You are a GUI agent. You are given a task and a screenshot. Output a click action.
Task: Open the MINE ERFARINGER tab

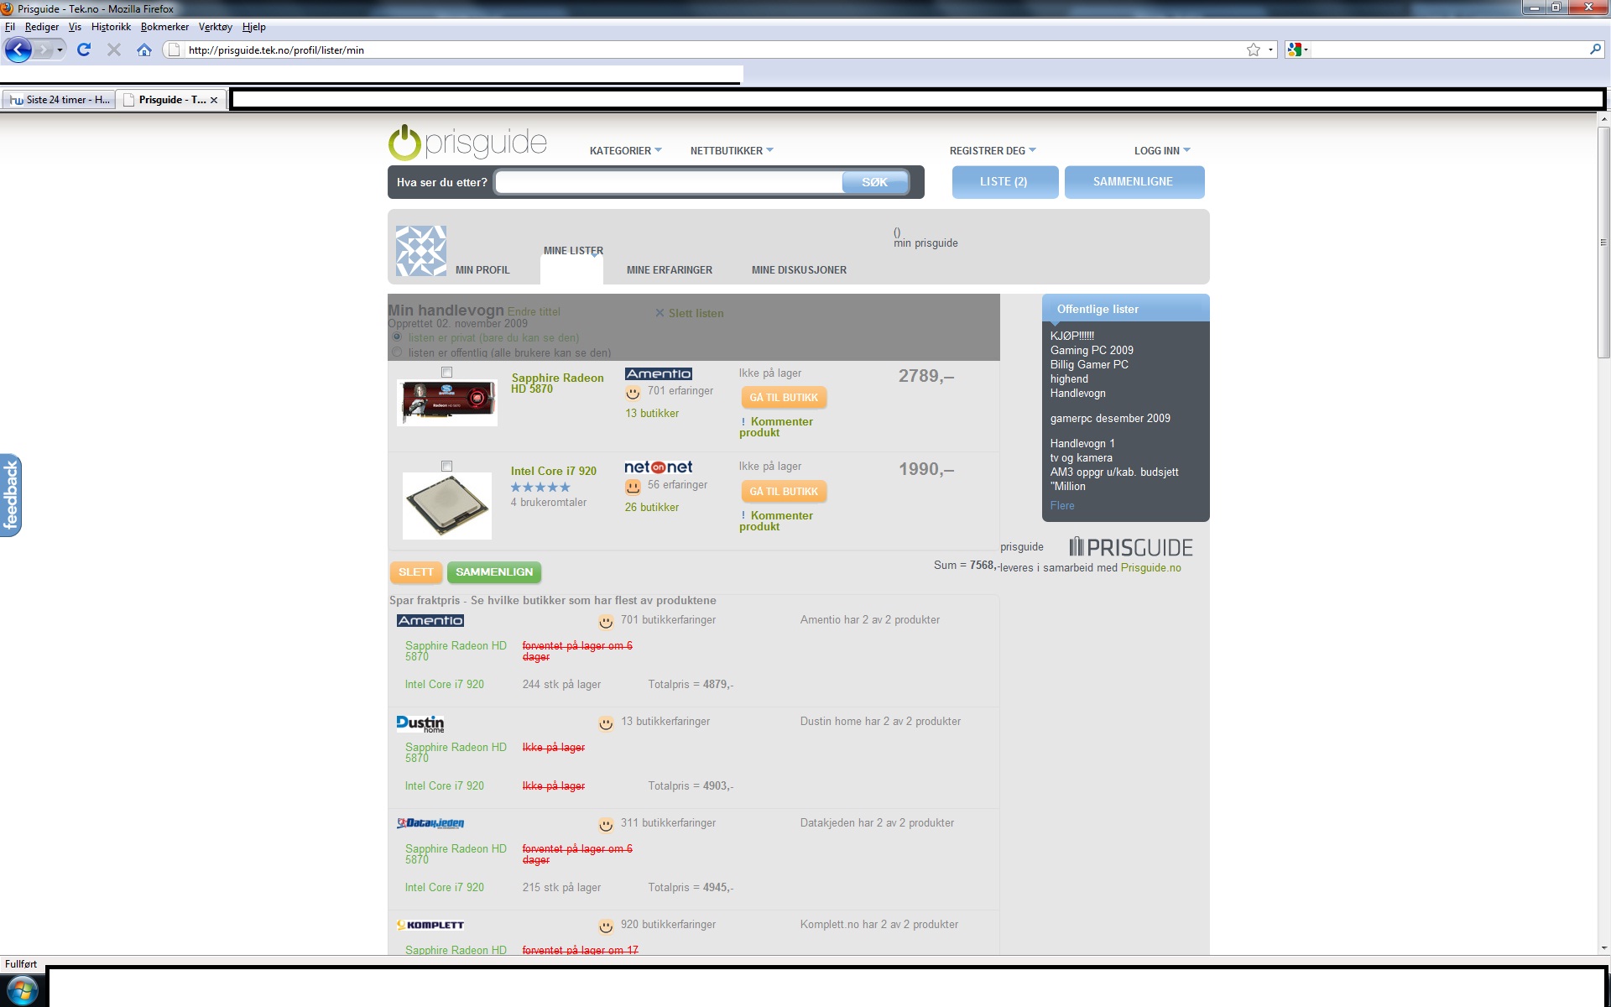click(669, 270)
